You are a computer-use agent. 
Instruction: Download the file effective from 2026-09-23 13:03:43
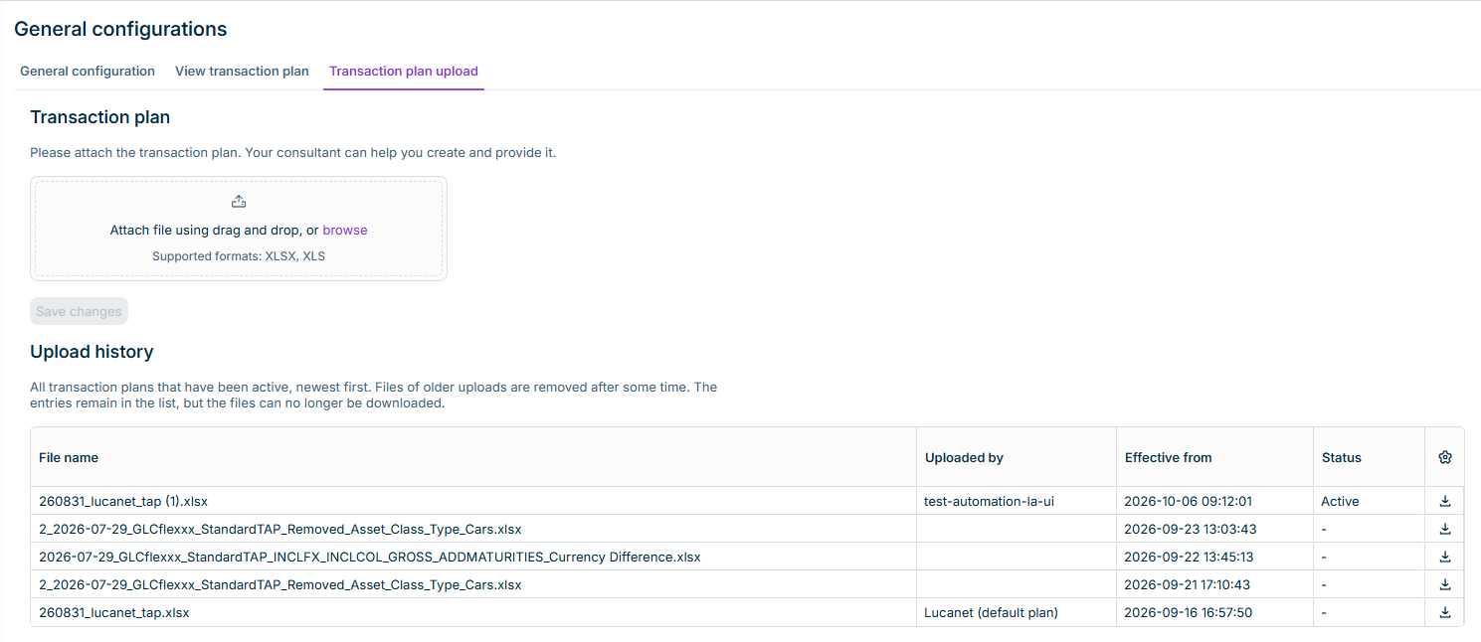click(1445, 529)
